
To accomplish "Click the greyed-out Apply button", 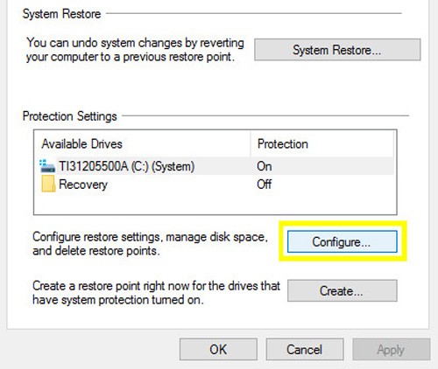I will click(x=392, y=349).
